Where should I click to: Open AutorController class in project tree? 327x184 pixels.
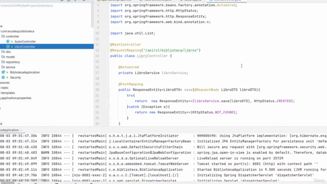click(25, 41)
